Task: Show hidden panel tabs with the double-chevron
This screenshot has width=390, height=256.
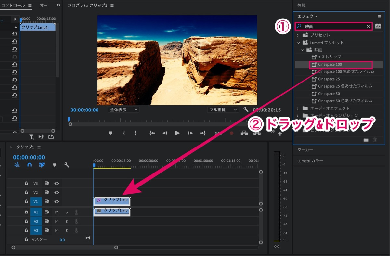Action: pos(58,5)
